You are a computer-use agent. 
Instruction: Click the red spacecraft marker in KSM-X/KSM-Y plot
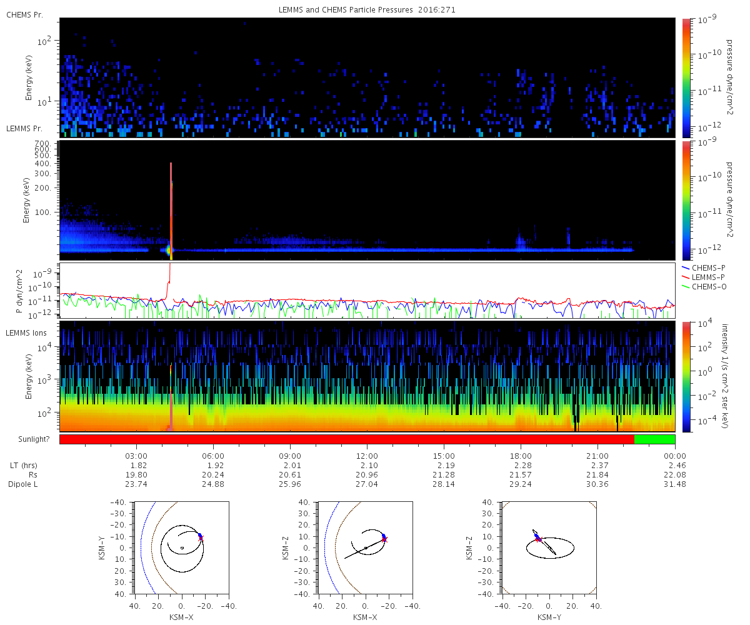pyautogui.click(x=201, y=539)
